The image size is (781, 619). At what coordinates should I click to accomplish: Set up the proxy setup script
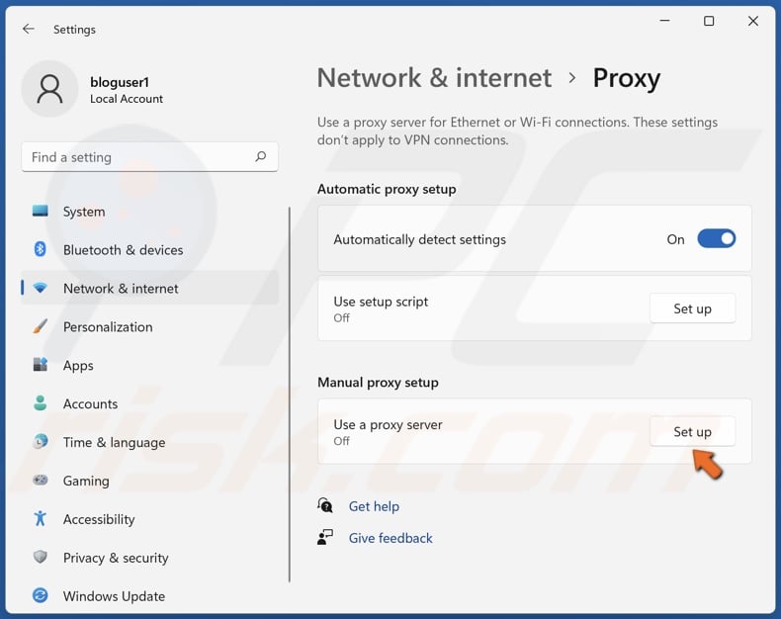(692, 309)
